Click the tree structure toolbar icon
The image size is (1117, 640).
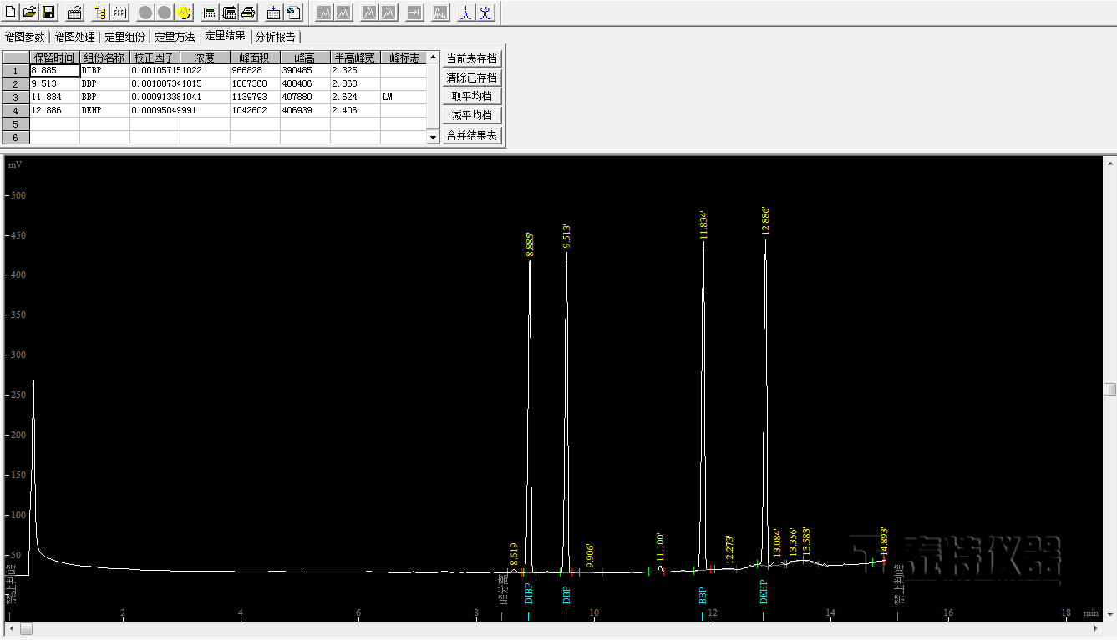(99, 13)
